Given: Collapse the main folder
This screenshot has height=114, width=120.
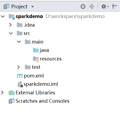Looking at the screenshot, I should 19,42.
